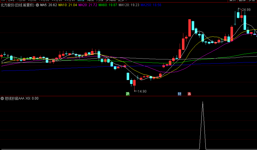Click the blue MA250: 18.56 label
This screenshot has width=257, height=150.
tap(151, 5)
